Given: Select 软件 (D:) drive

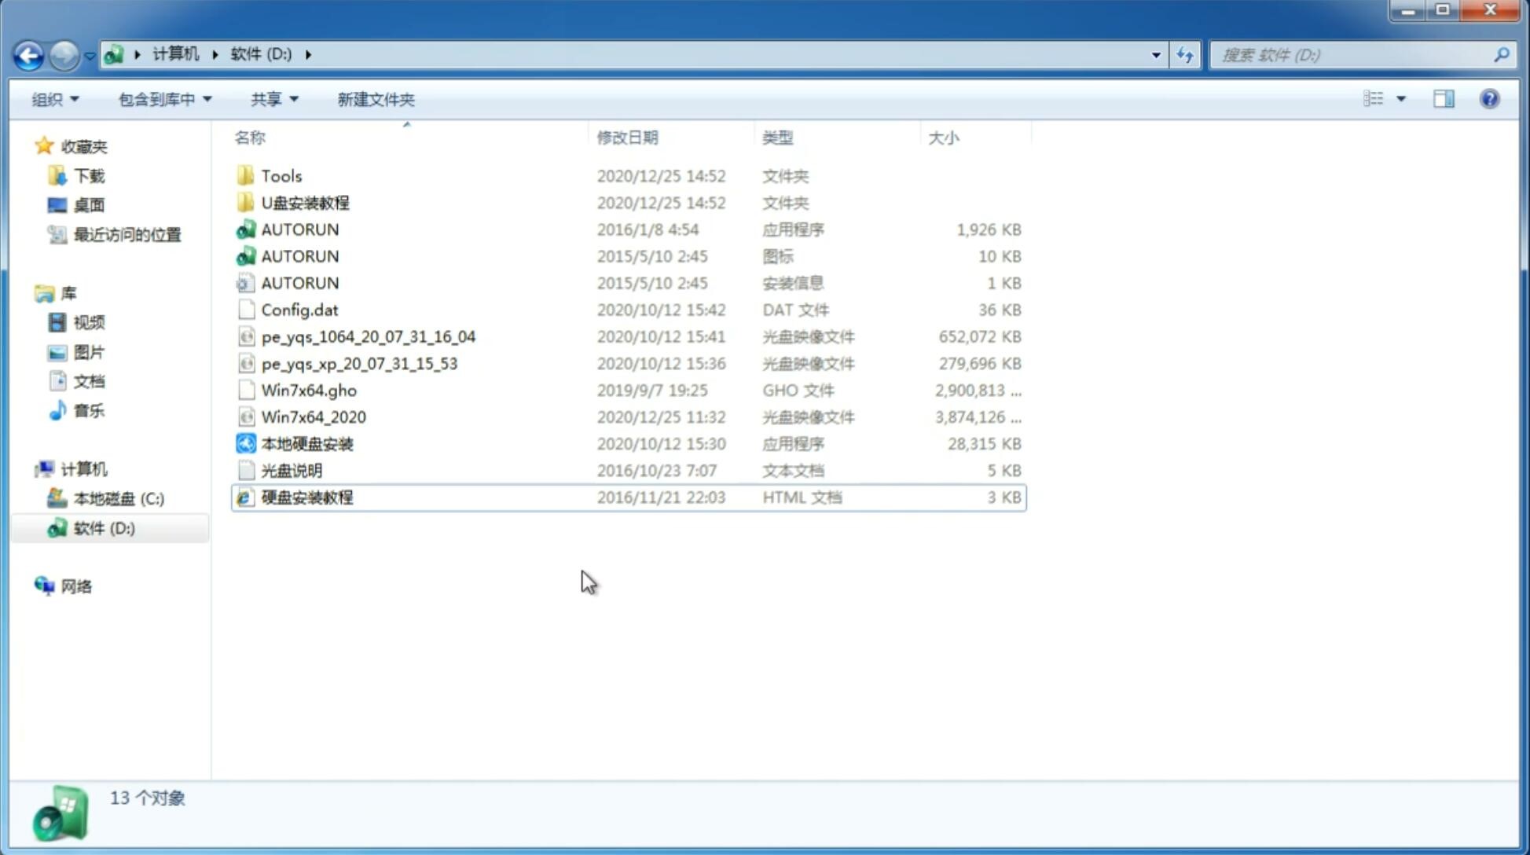Looking at the screenshot, I should 105,527.
